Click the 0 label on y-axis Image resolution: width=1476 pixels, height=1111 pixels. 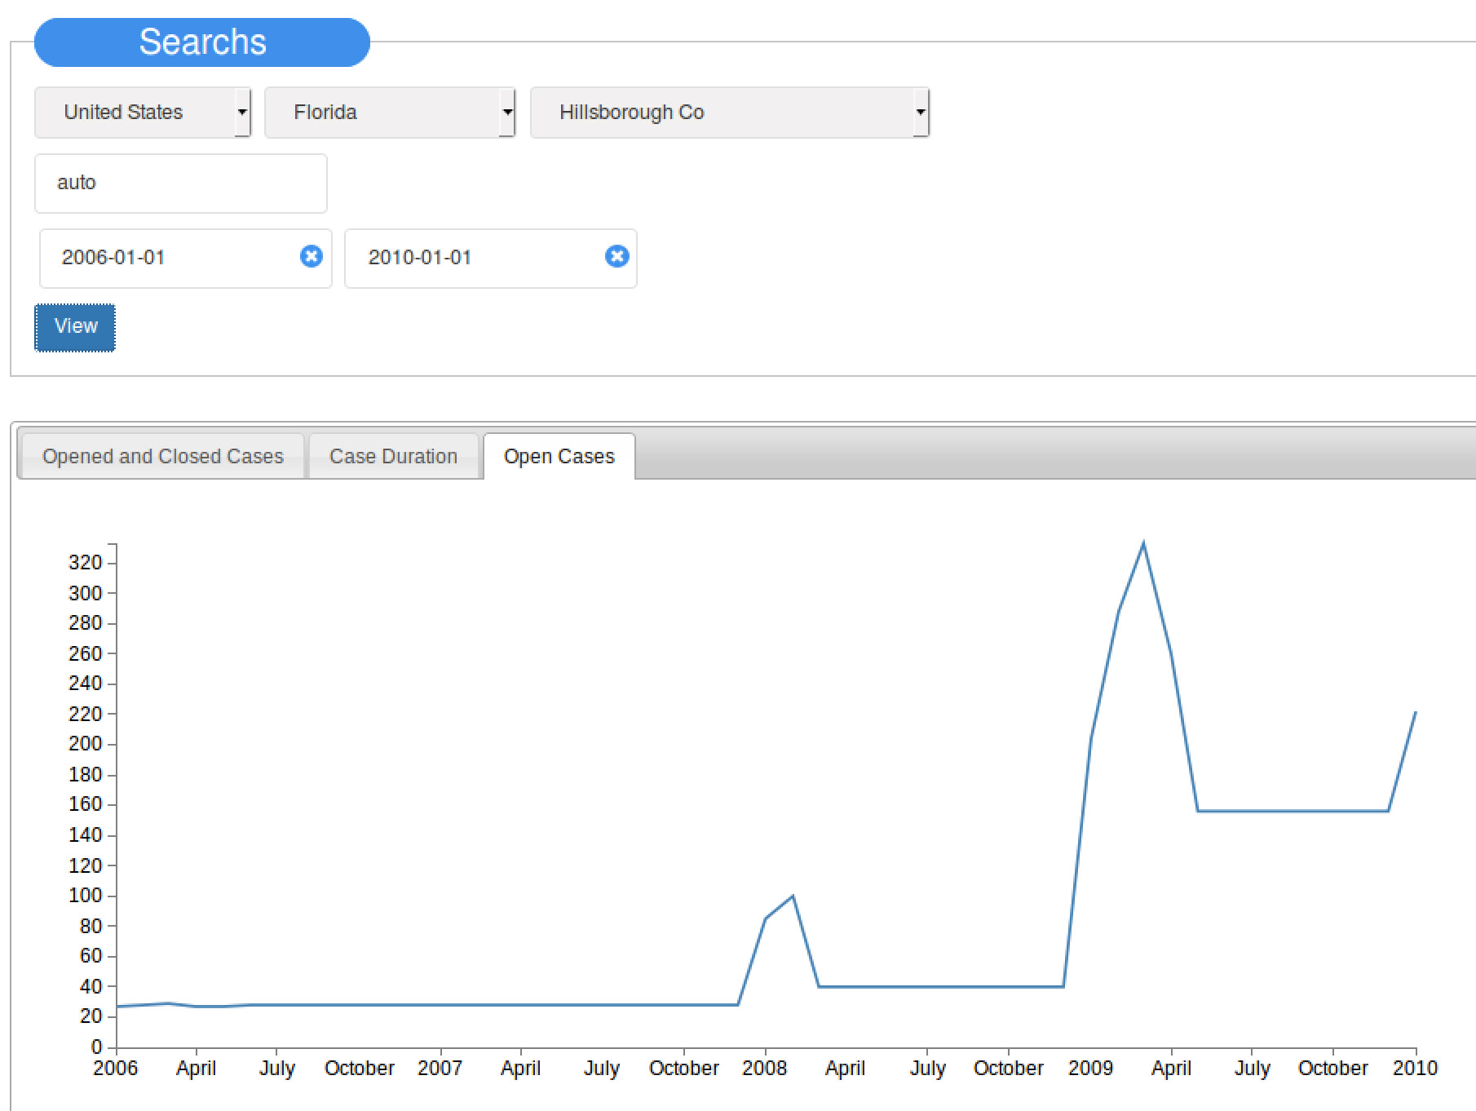[97, 1047]
